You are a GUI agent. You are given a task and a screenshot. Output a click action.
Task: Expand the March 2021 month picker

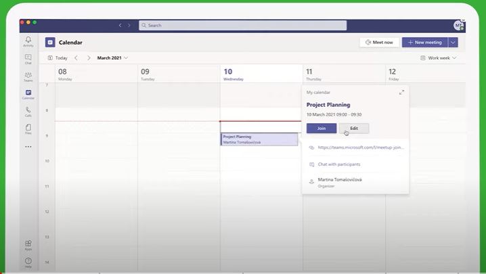[112, 58]
